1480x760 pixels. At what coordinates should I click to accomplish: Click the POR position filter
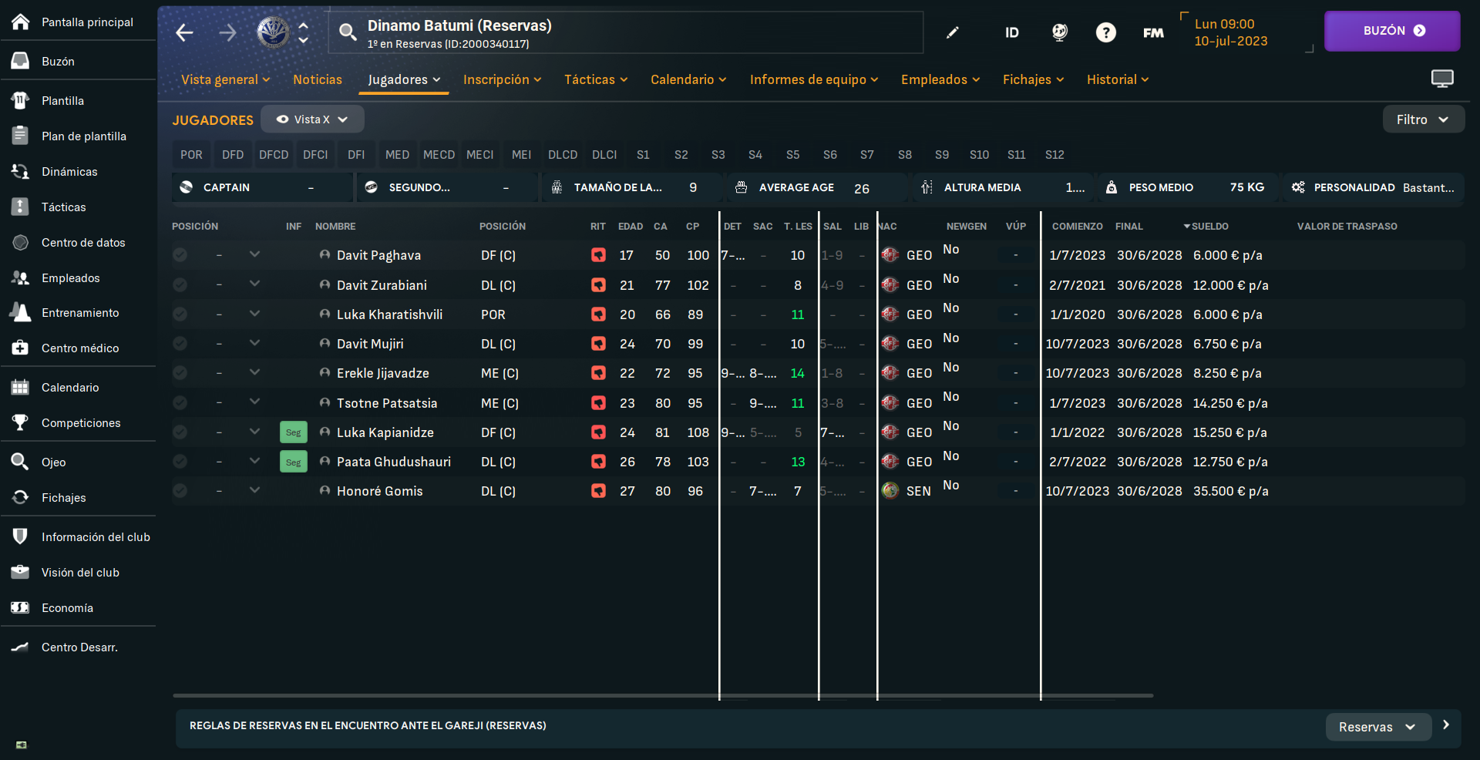click(x=191, y=154)
